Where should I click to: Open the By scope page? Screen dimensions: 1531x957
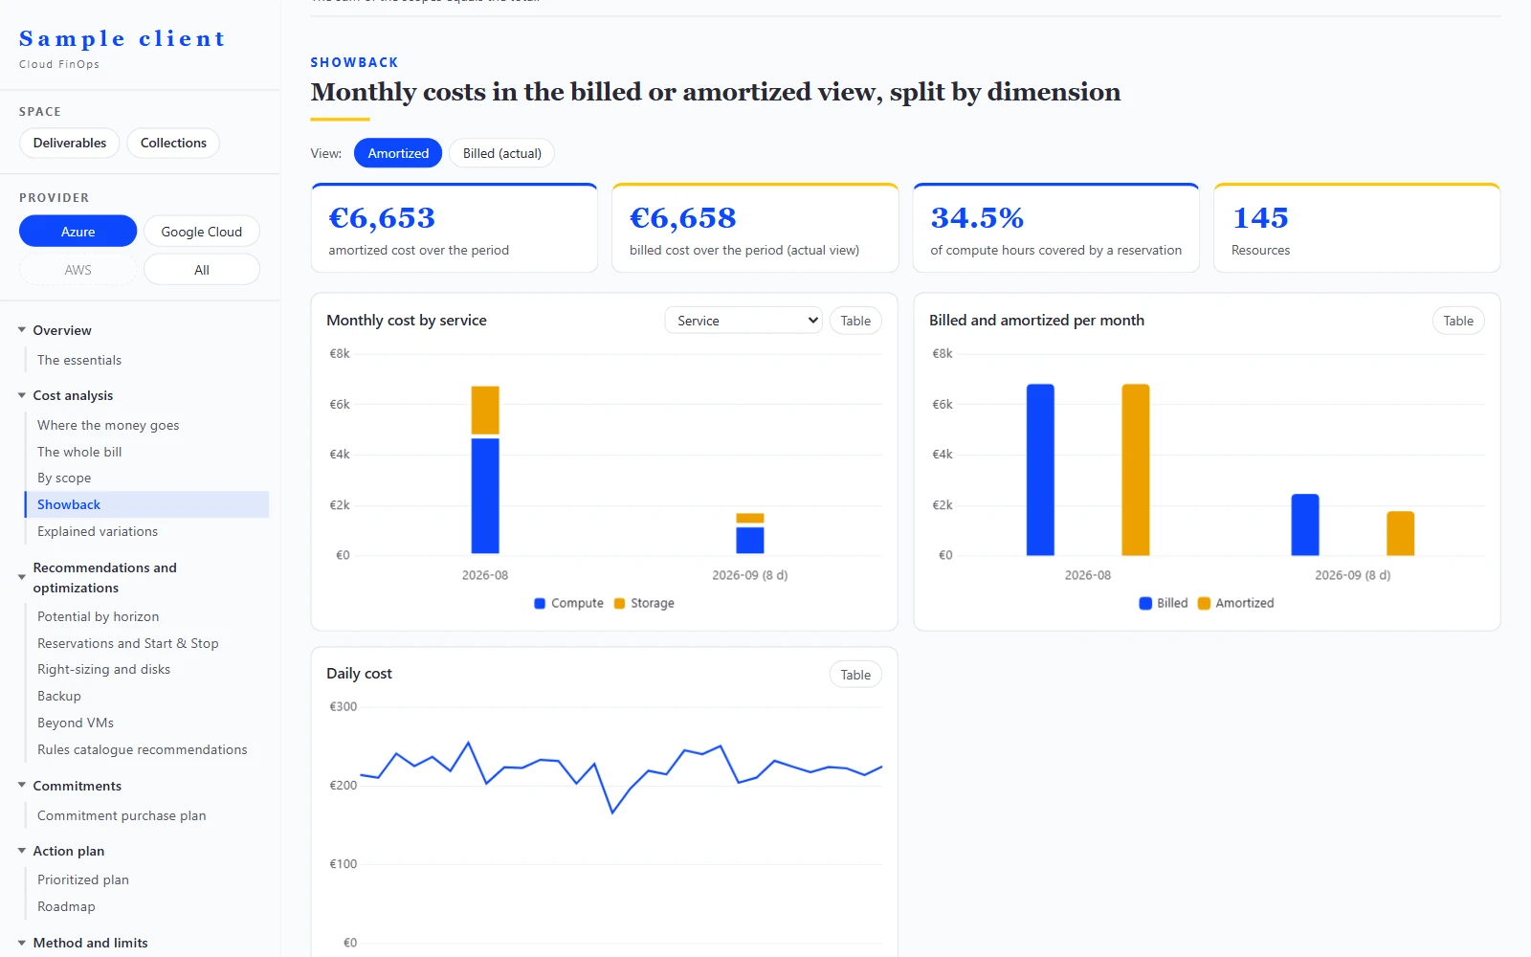pyautogui.click(x=64, y=478)
